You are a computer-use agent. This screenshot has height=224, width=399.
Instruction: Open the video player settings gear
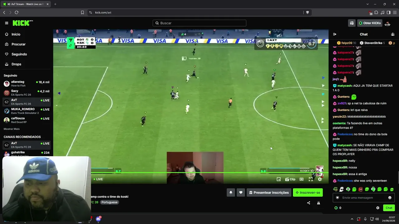pyautogui.click(x=320, y=179)
